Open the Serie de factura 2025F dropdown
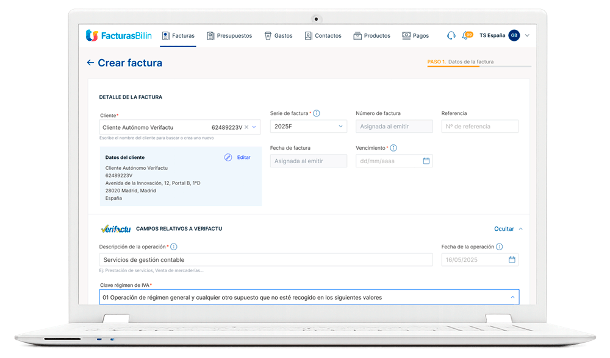610x358 pixels. click(x=341, y=127)
